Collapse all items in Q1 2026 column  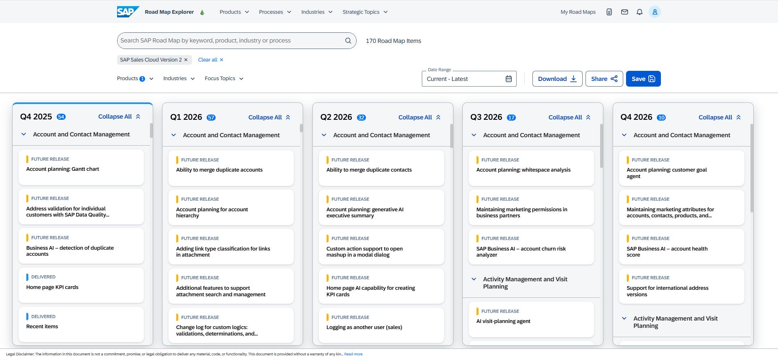[x=269, y=117]
